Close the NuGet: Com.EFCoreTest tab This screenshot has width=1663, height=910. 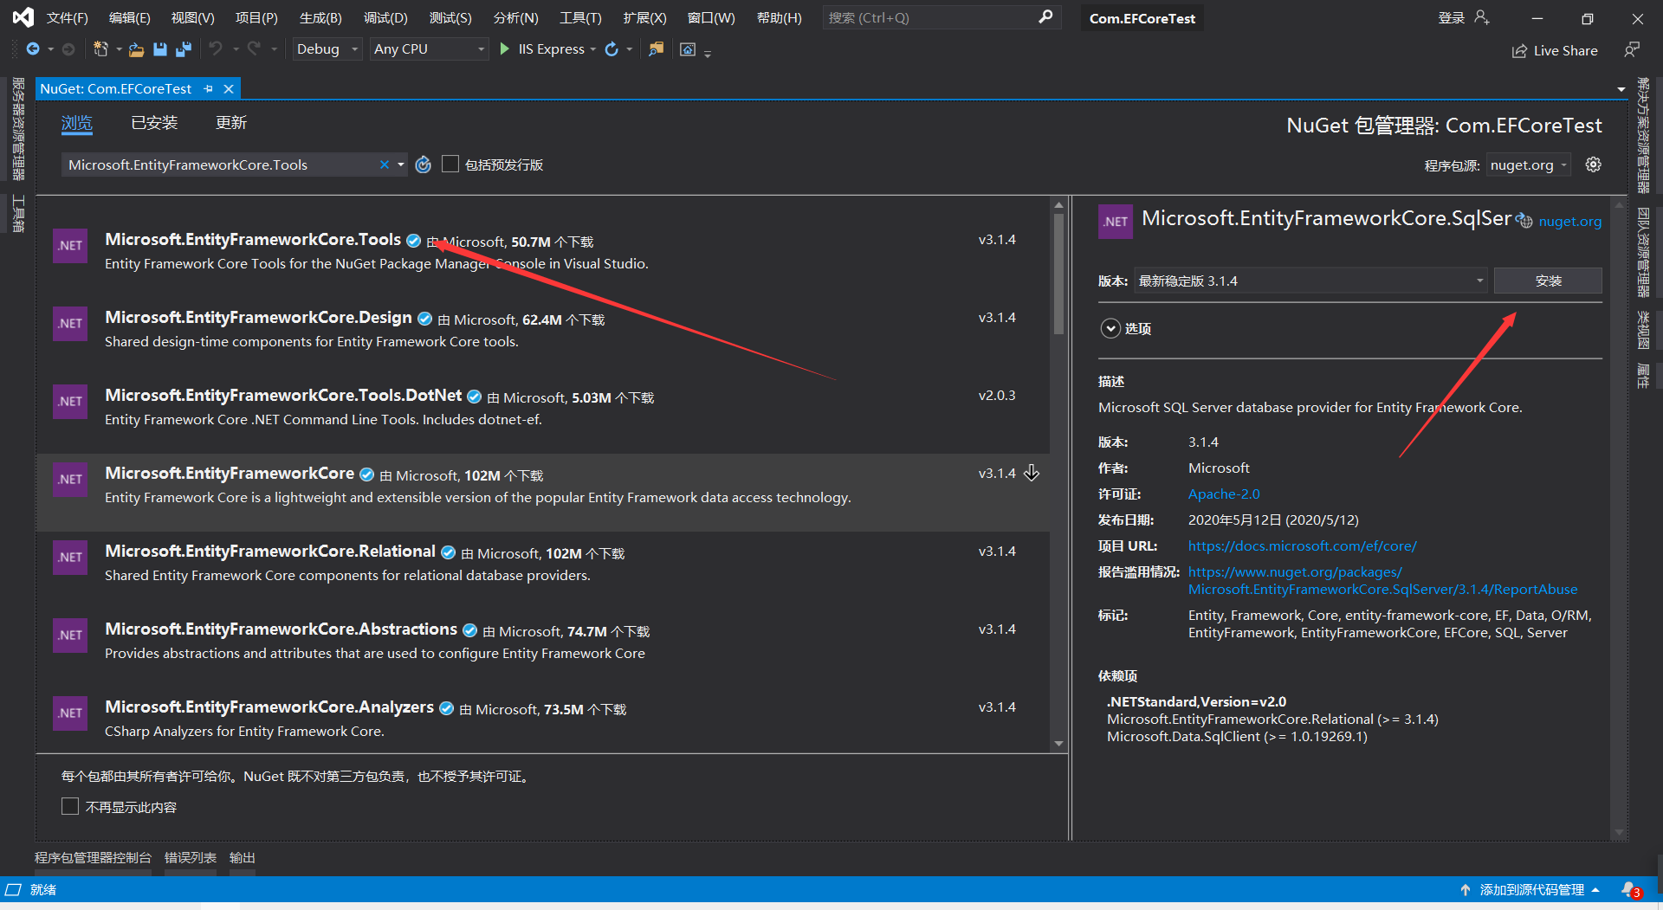point(229,88)
